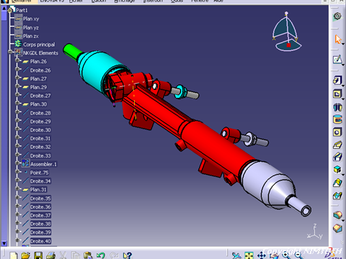Image resolution: width=346 pixels, height=259 pixels.
Task: Click the Paste clipboard icon
Action: point(88,255)
